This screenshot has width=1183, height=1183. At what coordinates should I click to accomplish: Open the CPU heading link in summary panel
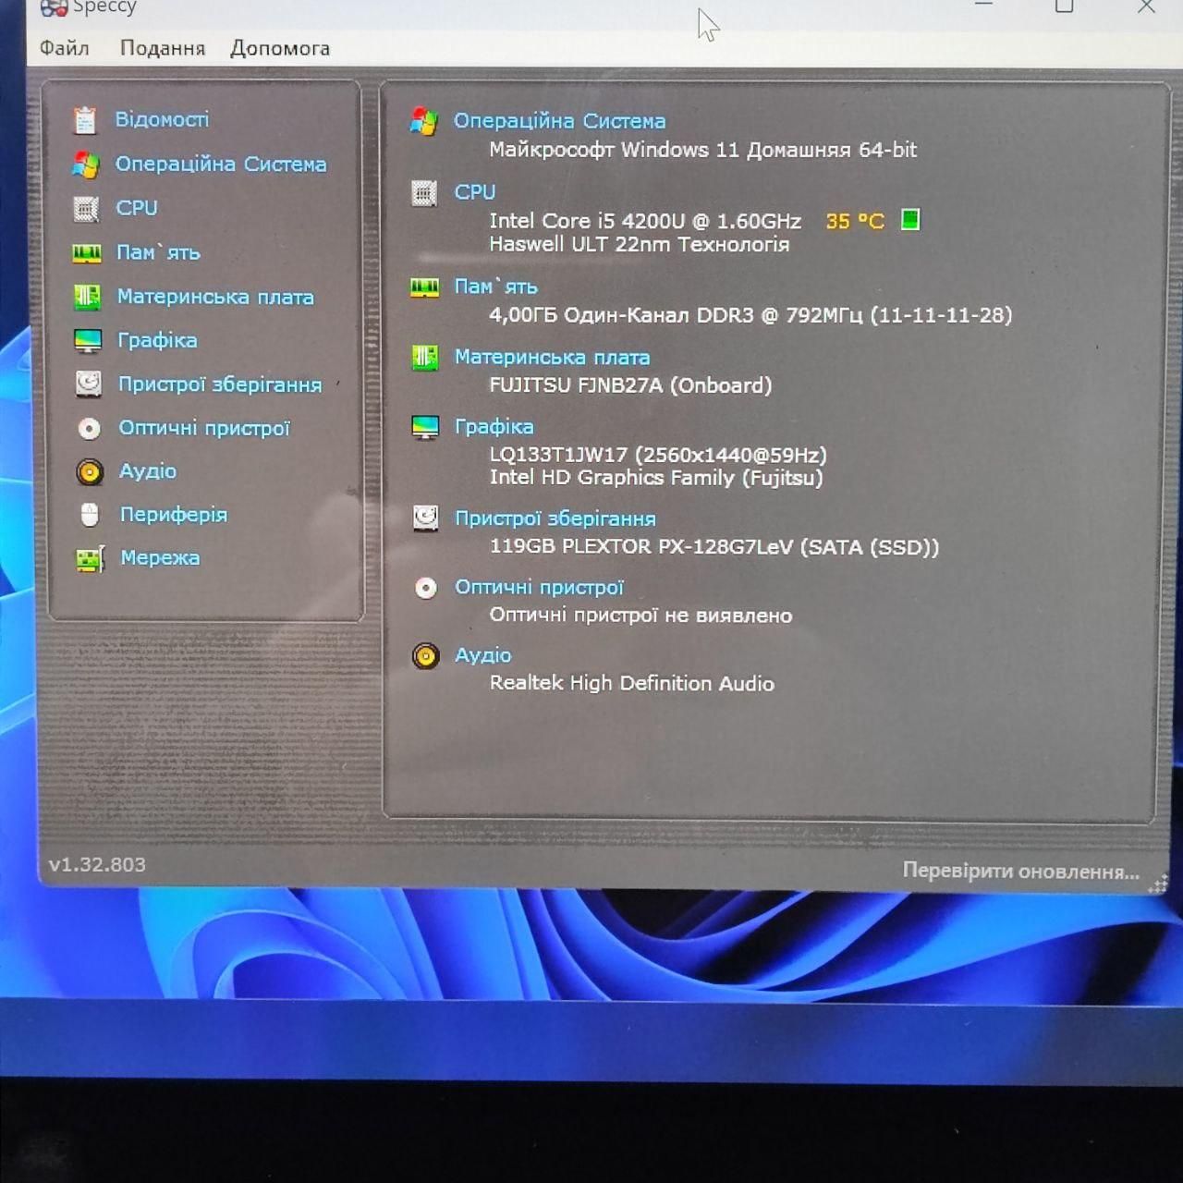[x=475, y=191]
